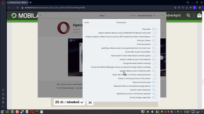Click the Mobilarena logo
Viewport: 204px width, 114px height.
coord(25,16)
